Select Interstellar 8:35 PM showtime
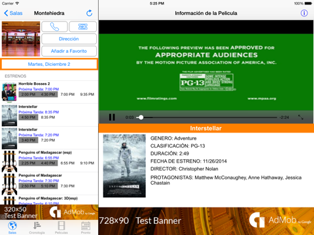 click(48, 117)
